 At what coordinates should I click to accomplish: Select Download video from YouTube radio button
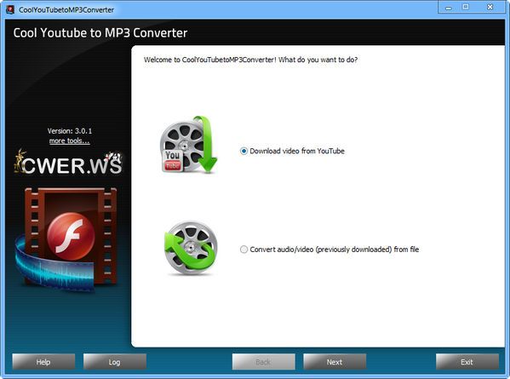tap(244, 151)
